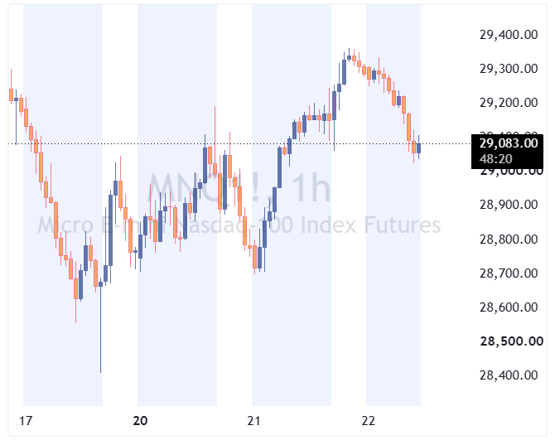Select date 21 on the time axis

pyautogui.click(x=253, y=421)
